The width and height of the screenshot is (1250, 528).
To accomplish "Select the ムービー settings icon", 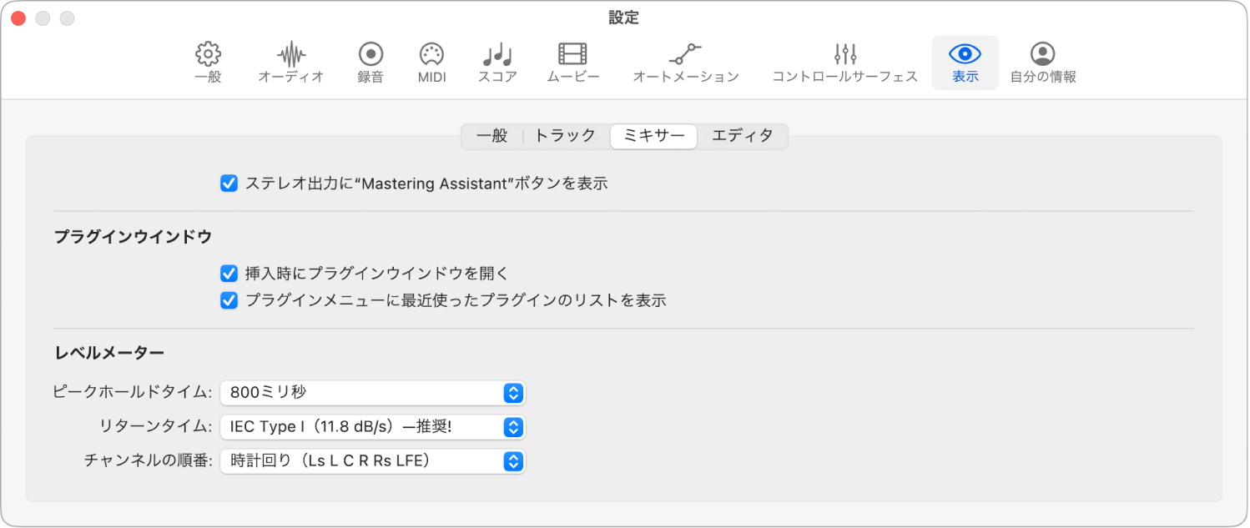I will pyautogui.click(x=572, y=62).
